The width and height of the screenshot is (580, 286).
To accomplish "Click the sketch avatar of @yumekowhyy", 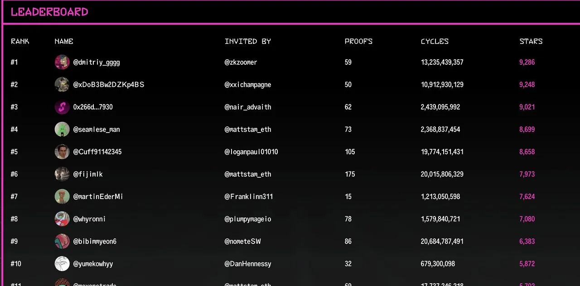I will click(62, 263).
